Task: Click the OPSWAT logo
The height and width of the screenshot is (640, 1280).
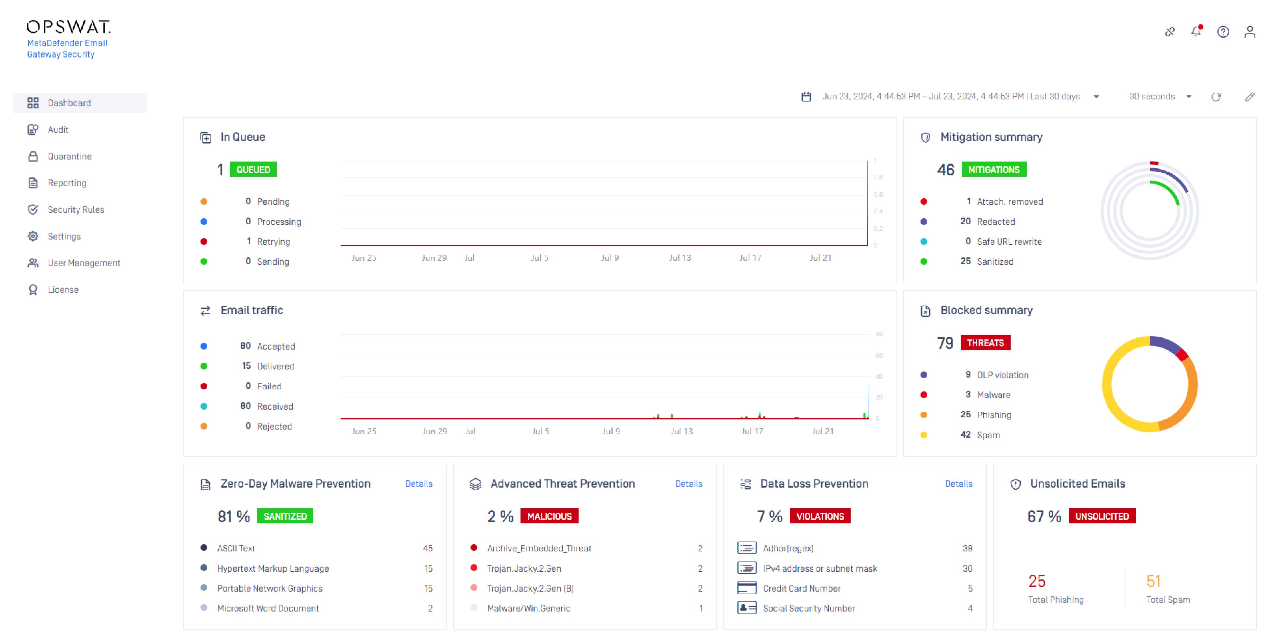Action: pos(68,26)
